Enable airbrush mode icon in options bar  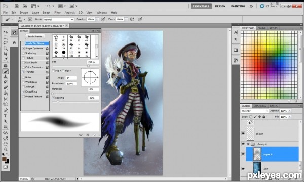coord(132,19)
